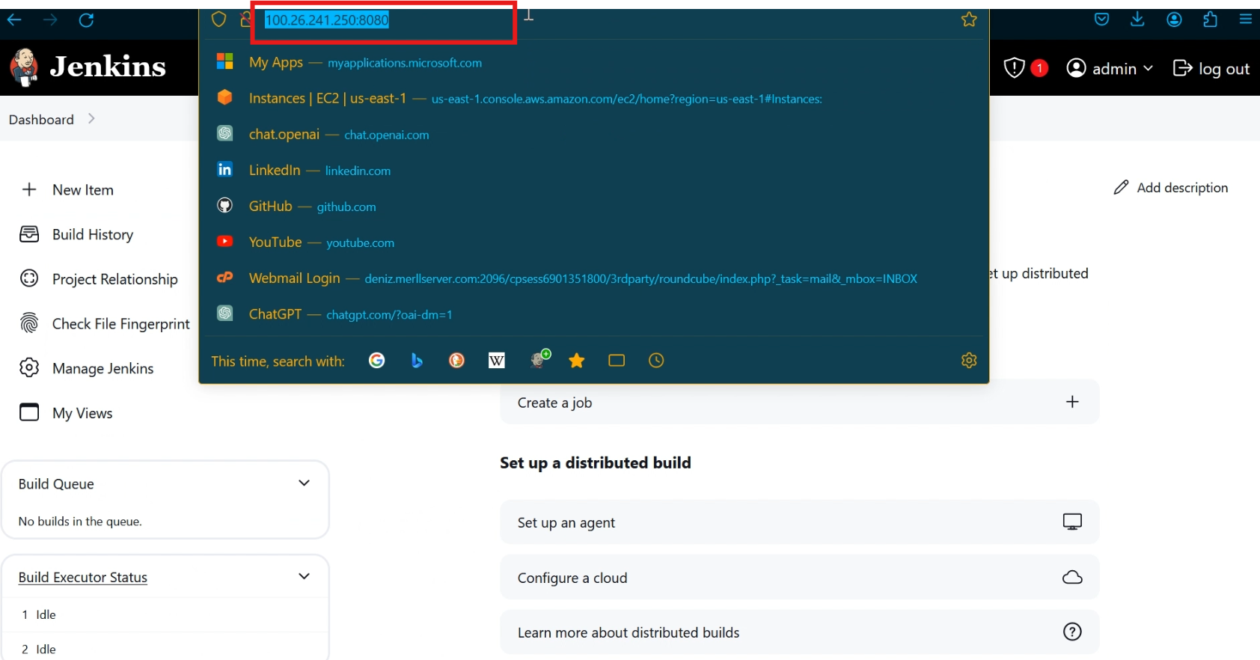Image resolution: width=1260 pixels, height=660 pixels.
Task: Open the browser downloads icon
Action: click(1137, 19)
